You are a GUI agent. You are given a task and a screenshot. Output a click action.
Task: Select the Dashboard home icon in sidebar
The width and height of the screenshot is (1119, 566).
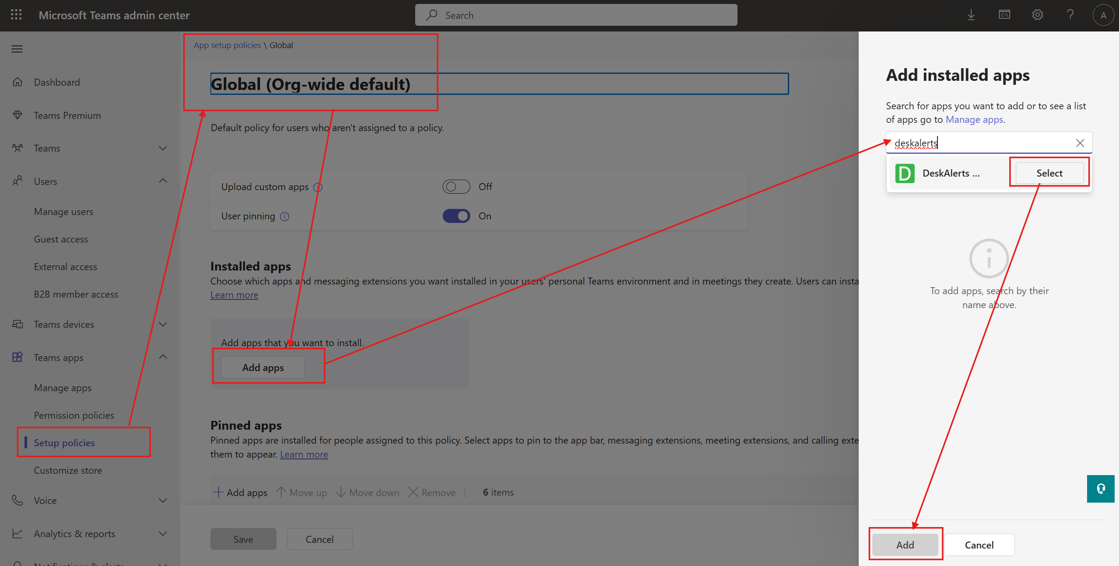click(x=17, y=82)
